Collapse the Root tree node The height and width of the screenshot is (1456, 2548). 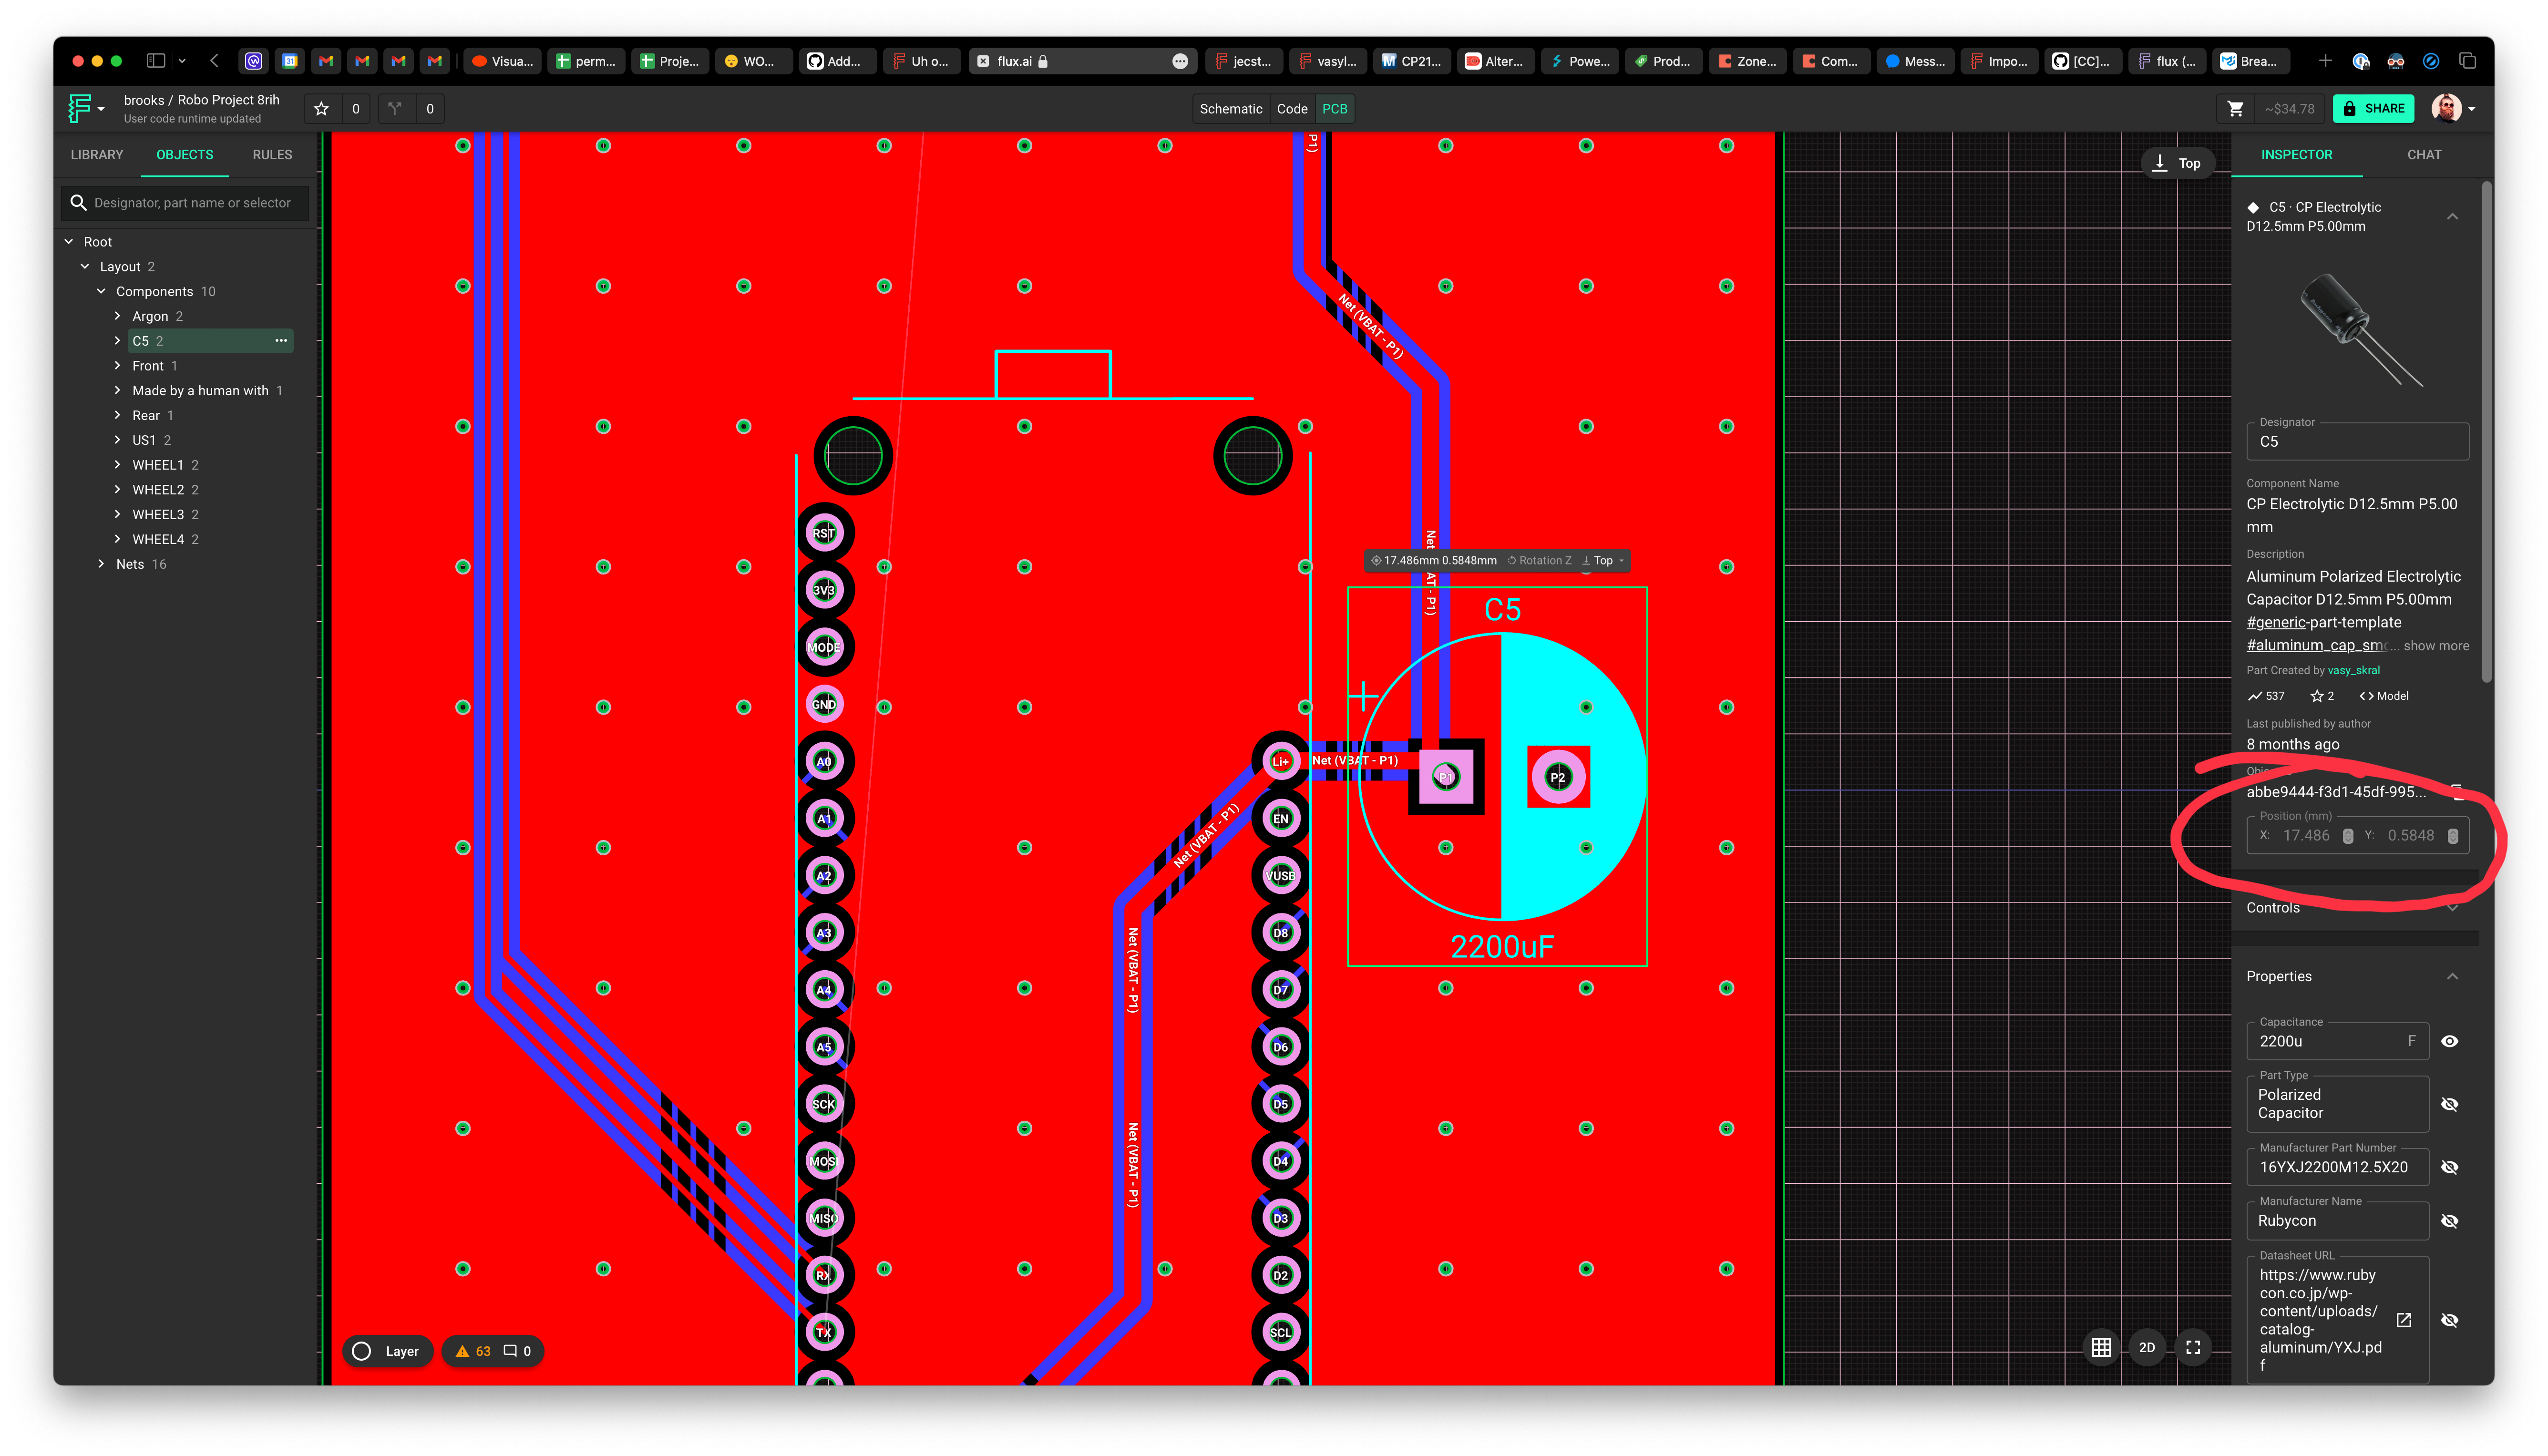(x=69, y=242)
